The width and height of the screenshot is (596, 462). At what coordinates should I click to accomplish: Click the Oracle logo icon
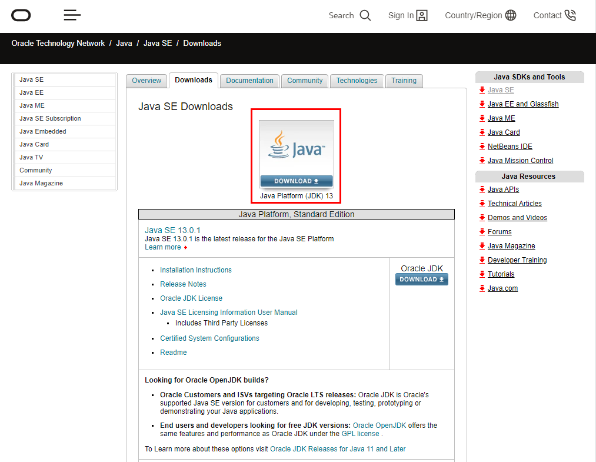21,15
